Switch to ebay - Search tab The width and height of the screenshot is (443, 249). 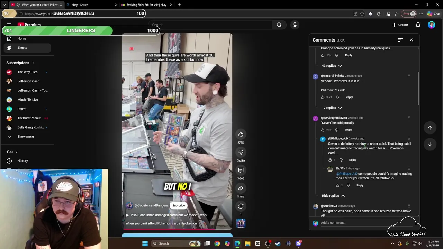click(92, 5)
